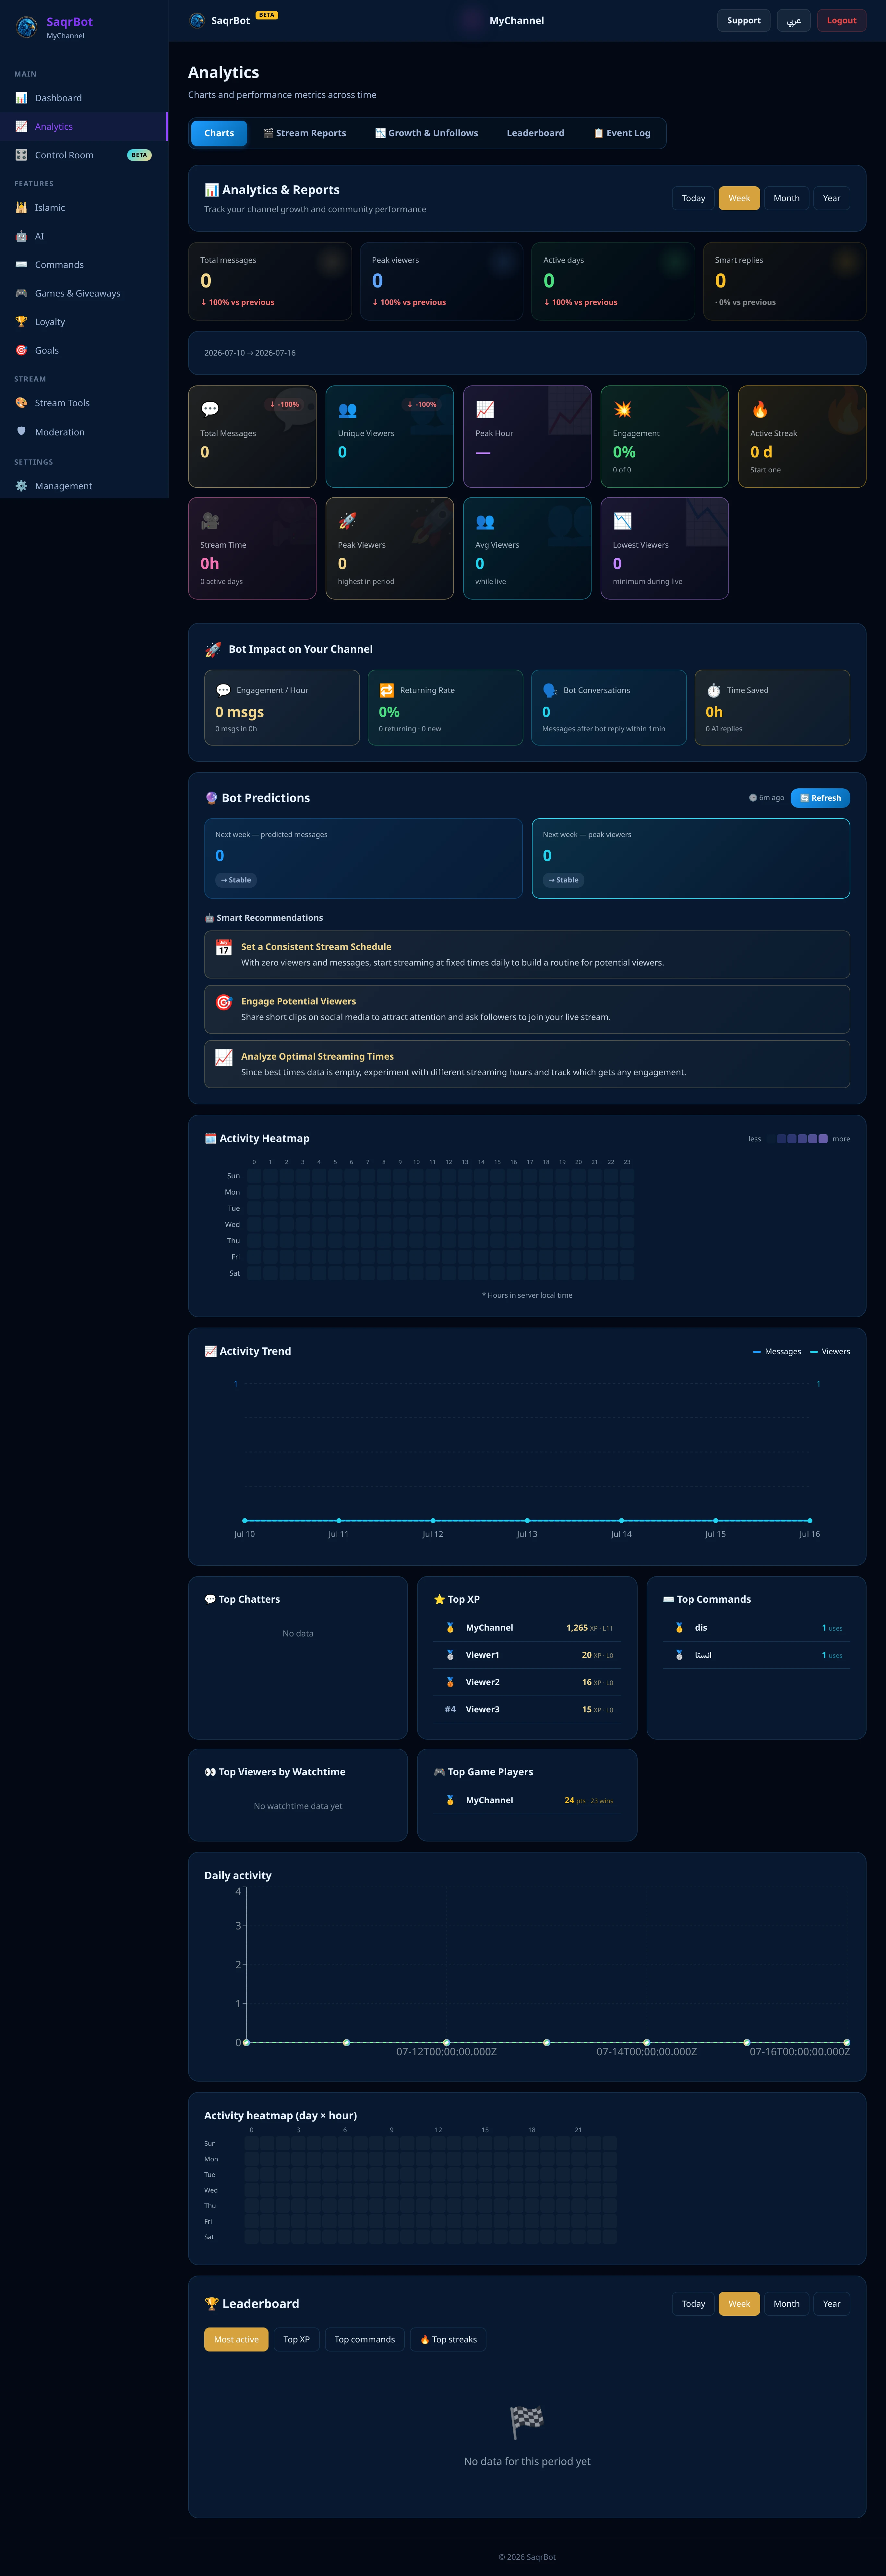This screenshot has width=886, height=2576.
Task: Open the Leaderboard tab
Action: (x=535, y=133)
